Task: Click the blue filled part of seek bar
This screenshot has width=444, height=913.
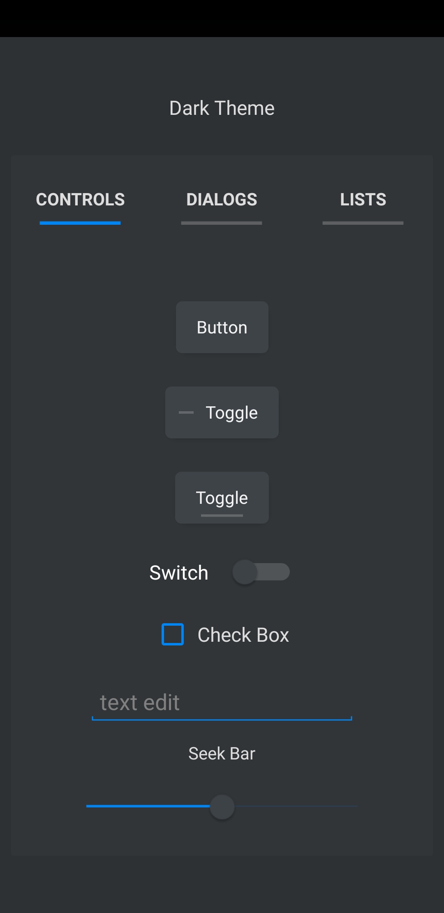Action: pyautogui.click(x=148, y=806)
